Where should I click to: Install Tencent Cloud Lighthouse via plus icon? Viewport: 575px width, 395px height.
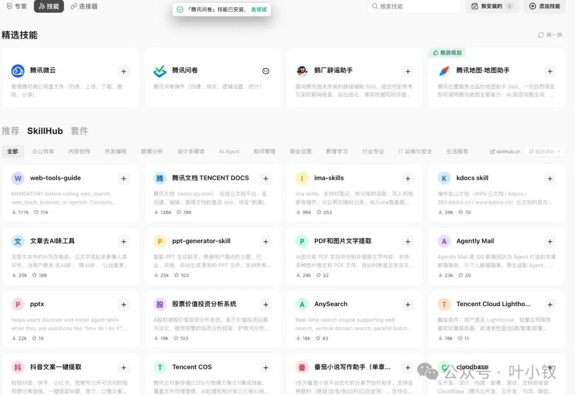[549, 305]
